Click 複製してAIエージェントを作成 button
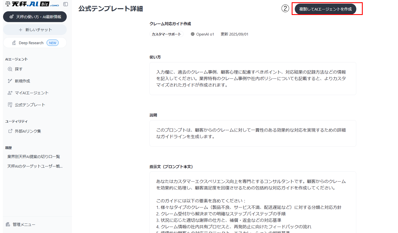 [x=325, y=9]
